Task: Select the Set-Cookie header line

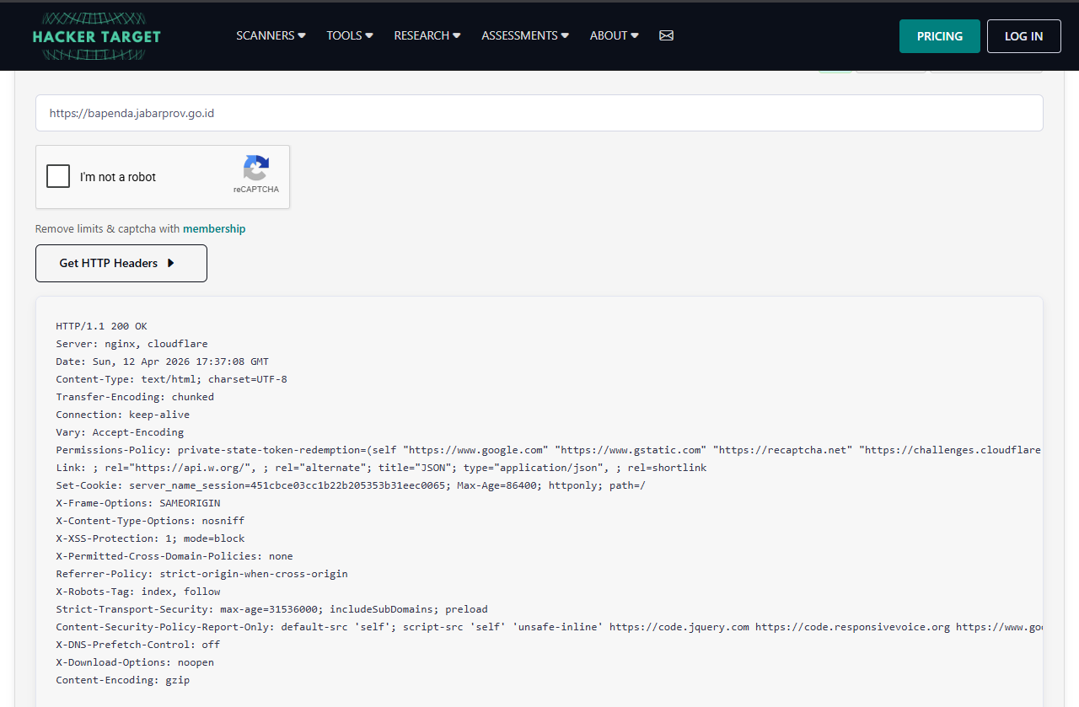Action: click(x=351, y=485)
